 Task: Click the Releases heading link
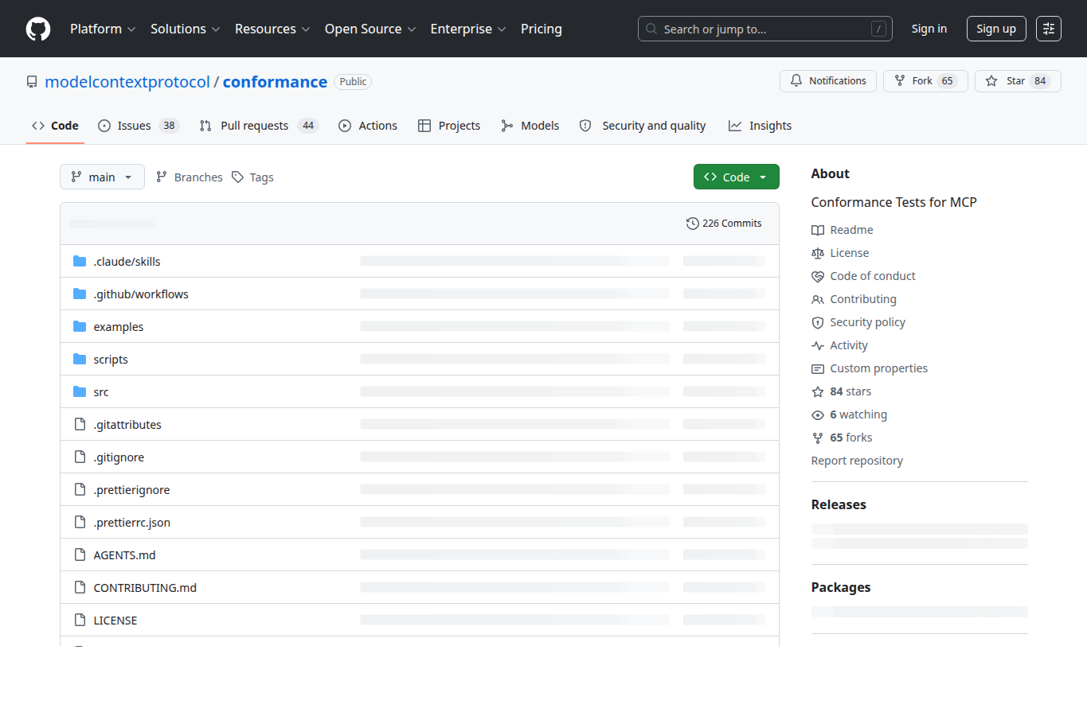839,504
